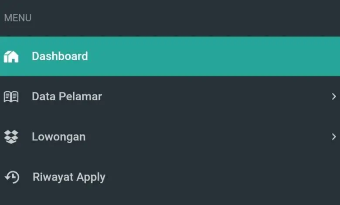The height and width of the screenshot is (205, 340).
Task: Select the Data Pelamar menu label
Action: click(67, 96)
